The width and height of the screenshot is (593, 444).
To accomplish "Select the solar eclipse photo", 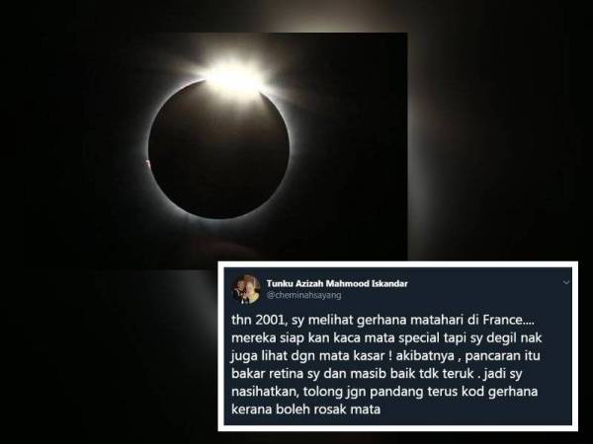I will click(x=219, y=147).
